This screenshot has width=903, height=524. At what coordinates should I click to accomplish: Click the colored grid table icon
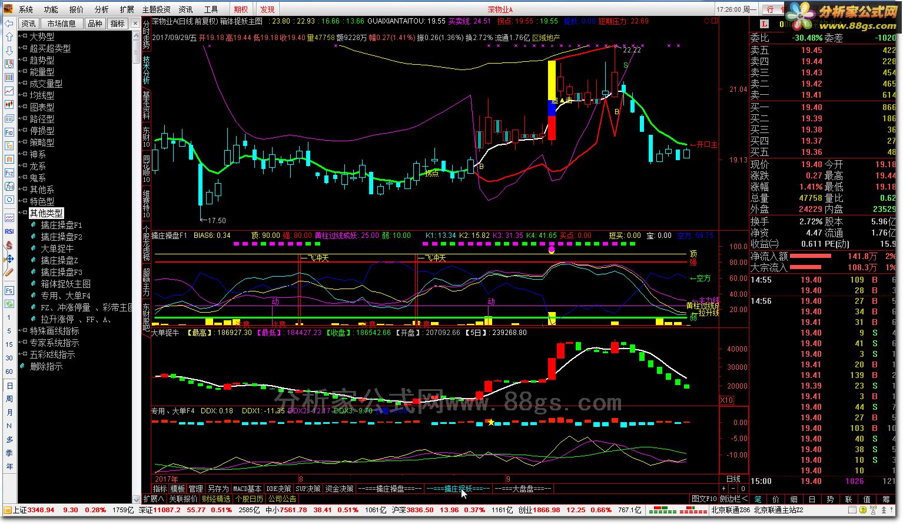click(x=9, y=78)
